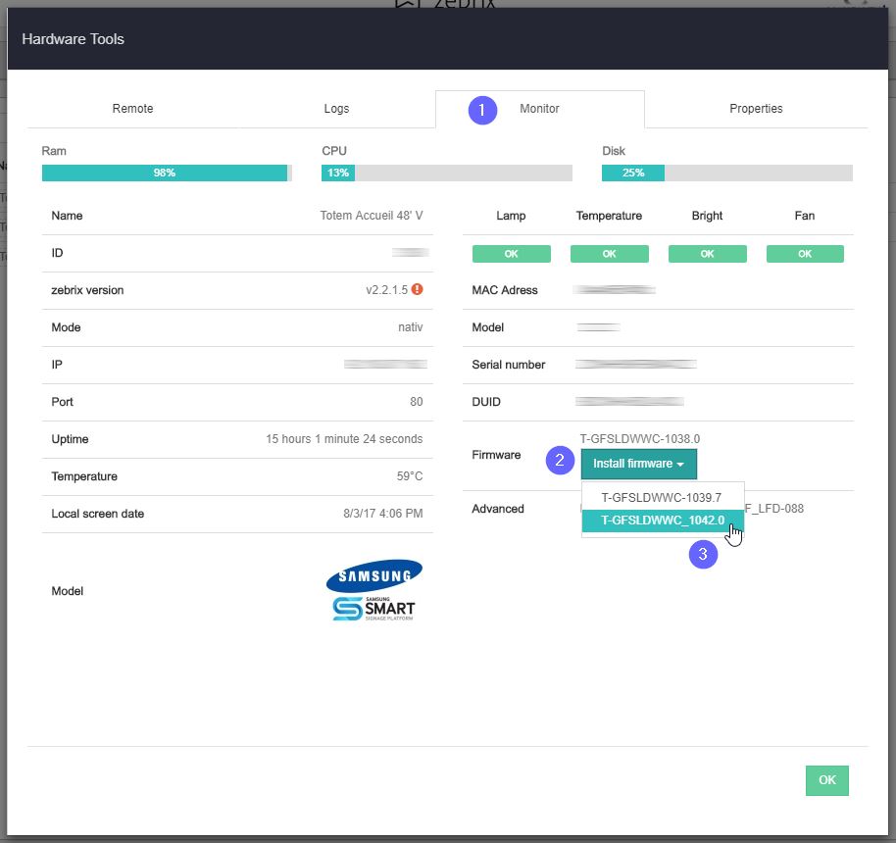Select the Monitor tab
The image size is (896, 843).
(539, 109)
